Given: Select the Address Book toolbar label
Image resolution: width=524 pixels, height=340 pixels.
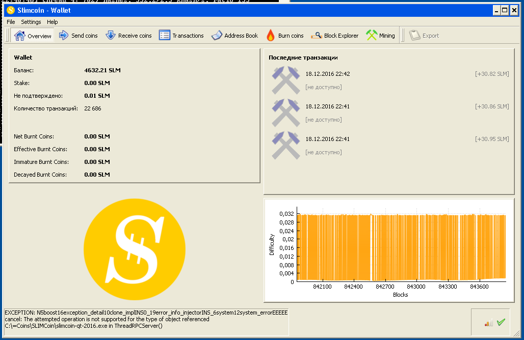Looking at the screenshot, I should click(x=241, y=35).
